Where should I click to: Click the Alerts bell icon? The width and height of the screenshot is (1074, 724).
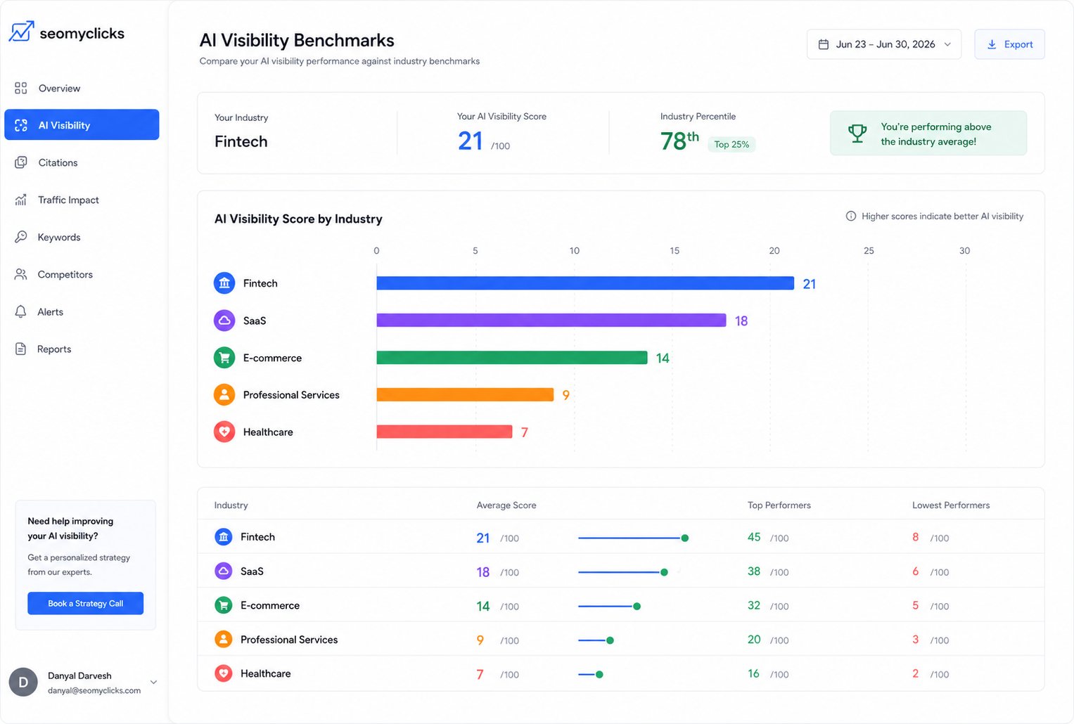click(21, 311)
